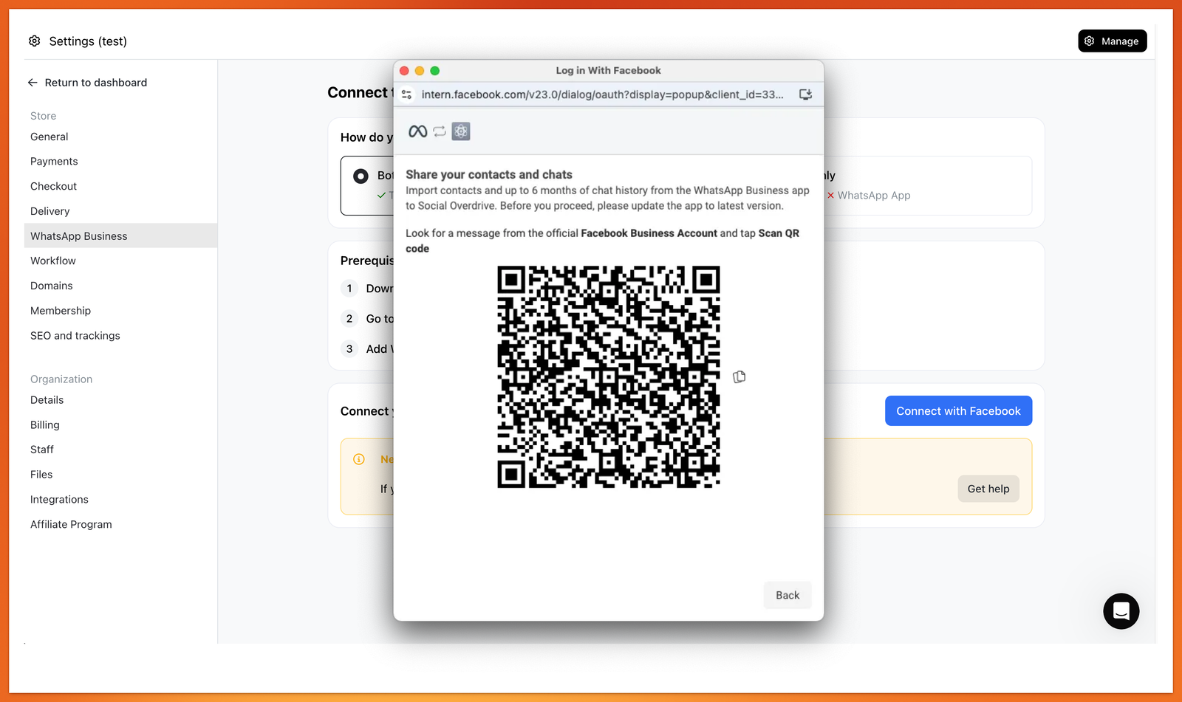This screenshot has width=1182, height=702.
Task: Click the copy icon beside the QR code
Action: coord(739,377)
